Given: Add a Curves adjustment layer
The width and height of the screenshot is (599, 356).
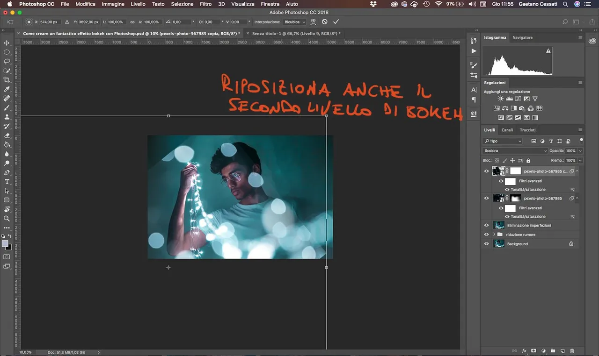Looking at the screenshot, I should [518, 99].
